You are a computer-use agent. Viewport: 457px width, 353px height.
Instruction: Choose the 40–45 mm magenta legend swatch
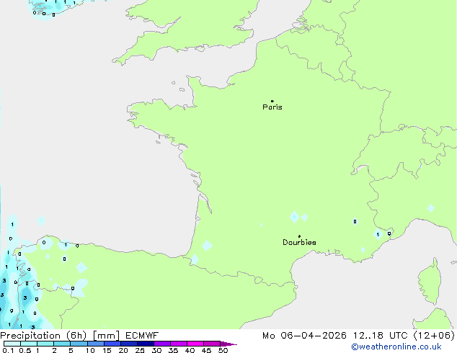coord(195,344)
